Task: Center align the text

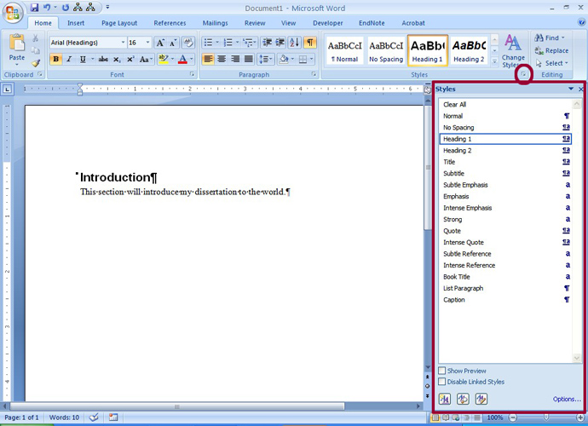Action: (222, 59)
